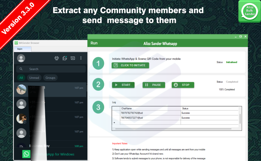The width and height of the screenshot is (261, 161).
Task: Open the Run menu item
Action: click(x=94, y=43)
